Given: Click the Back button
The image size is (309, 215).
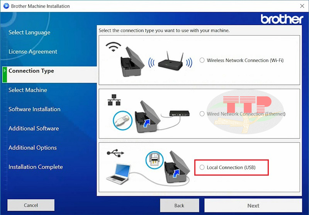Looking at the screenshot, I should 179,206.
